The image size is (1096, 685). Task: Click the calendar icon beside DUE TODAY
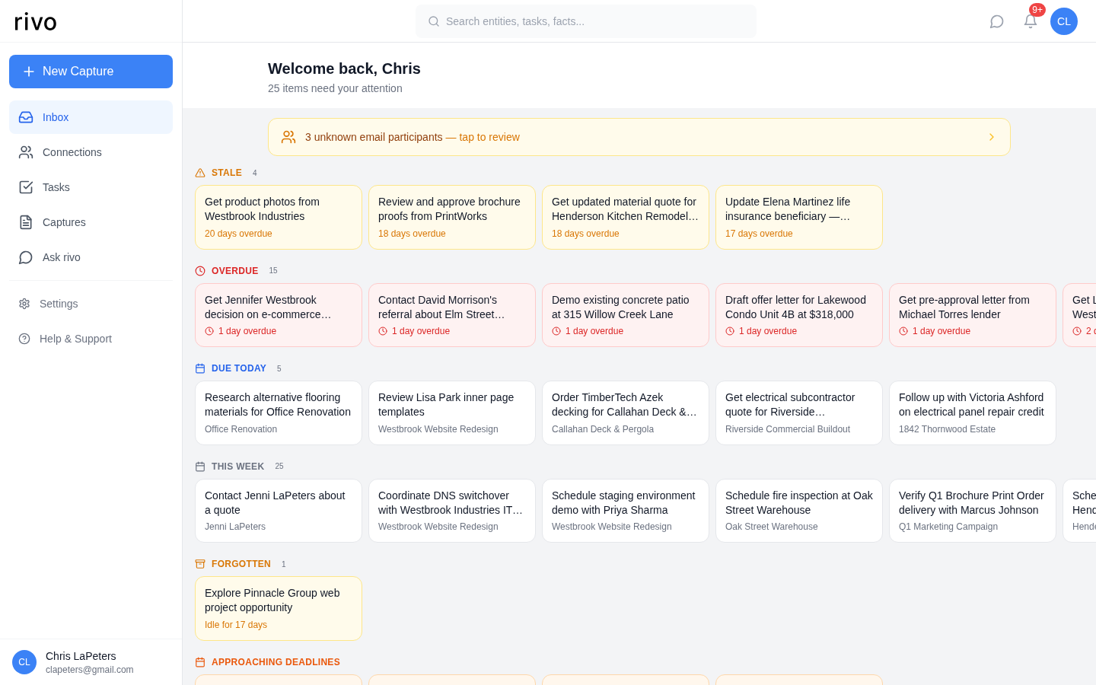click(199, 368)
